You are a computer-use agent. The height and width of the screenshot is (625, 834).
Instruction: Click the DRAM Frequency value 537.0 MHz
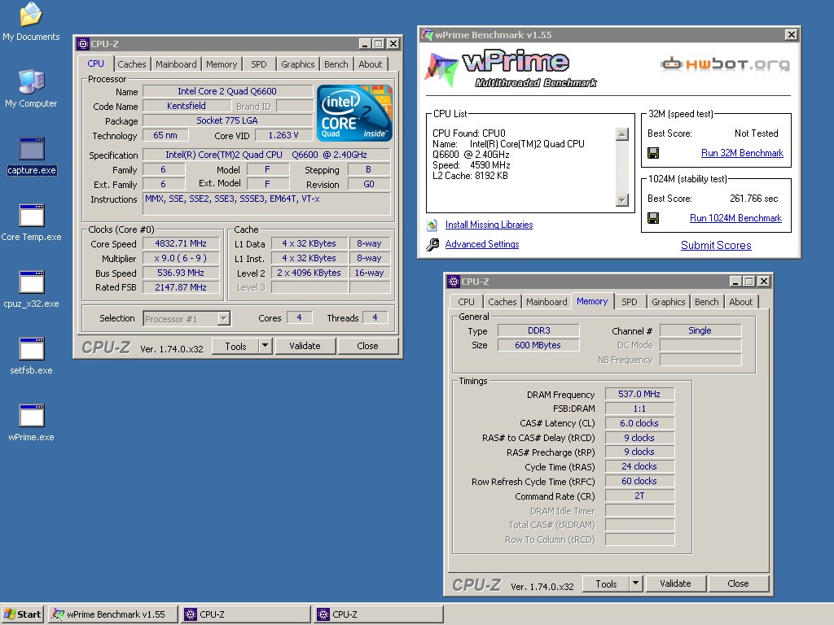[x=639, y=394]
